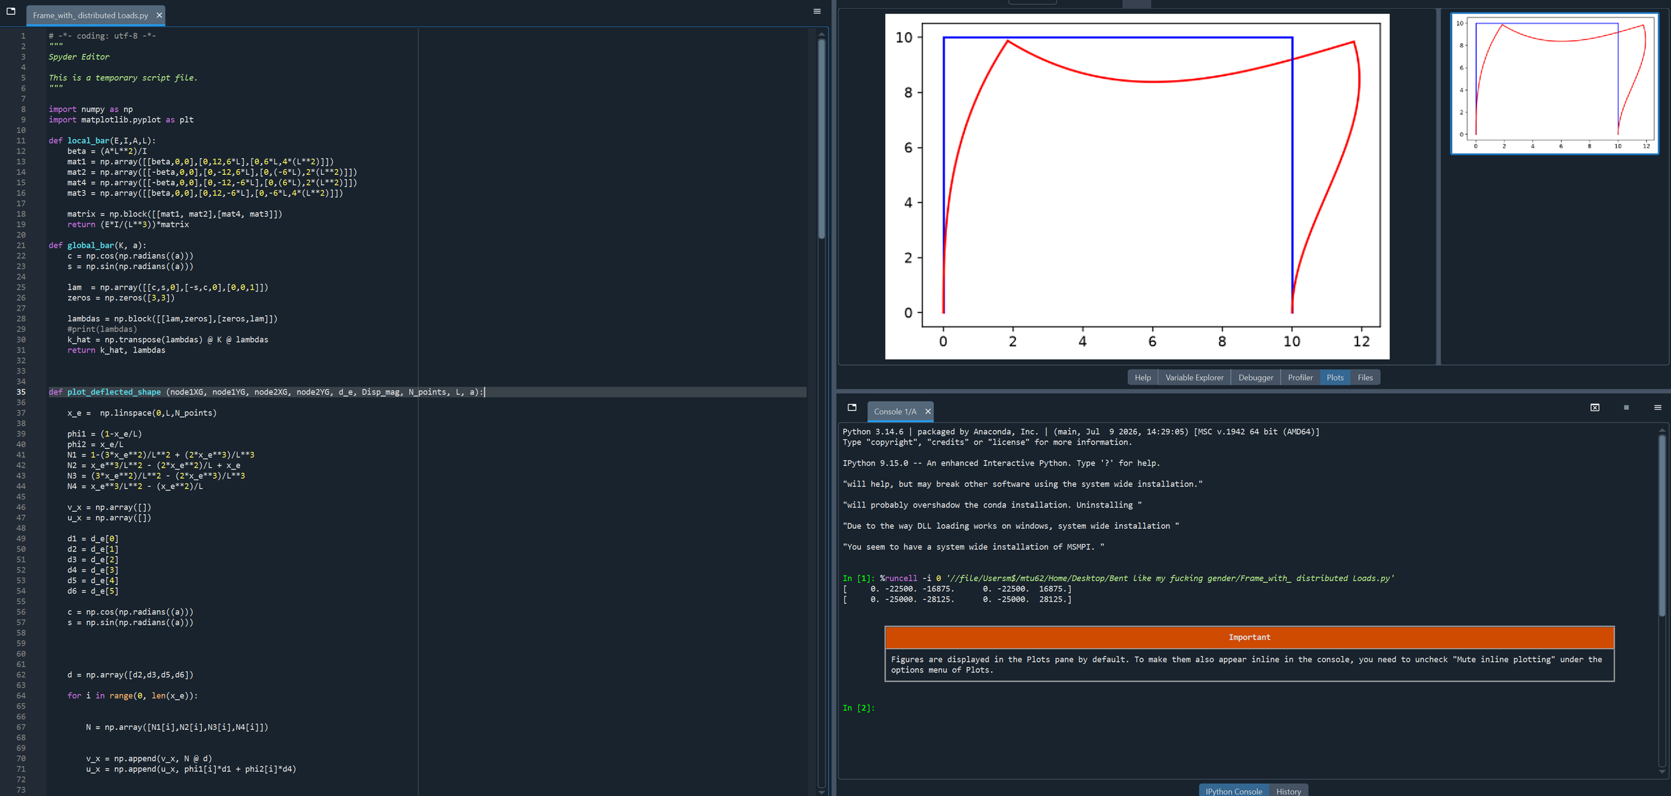1671x796 pixels.
Task: Open the console browse tabs icon
Action: [x=852, y=407]
